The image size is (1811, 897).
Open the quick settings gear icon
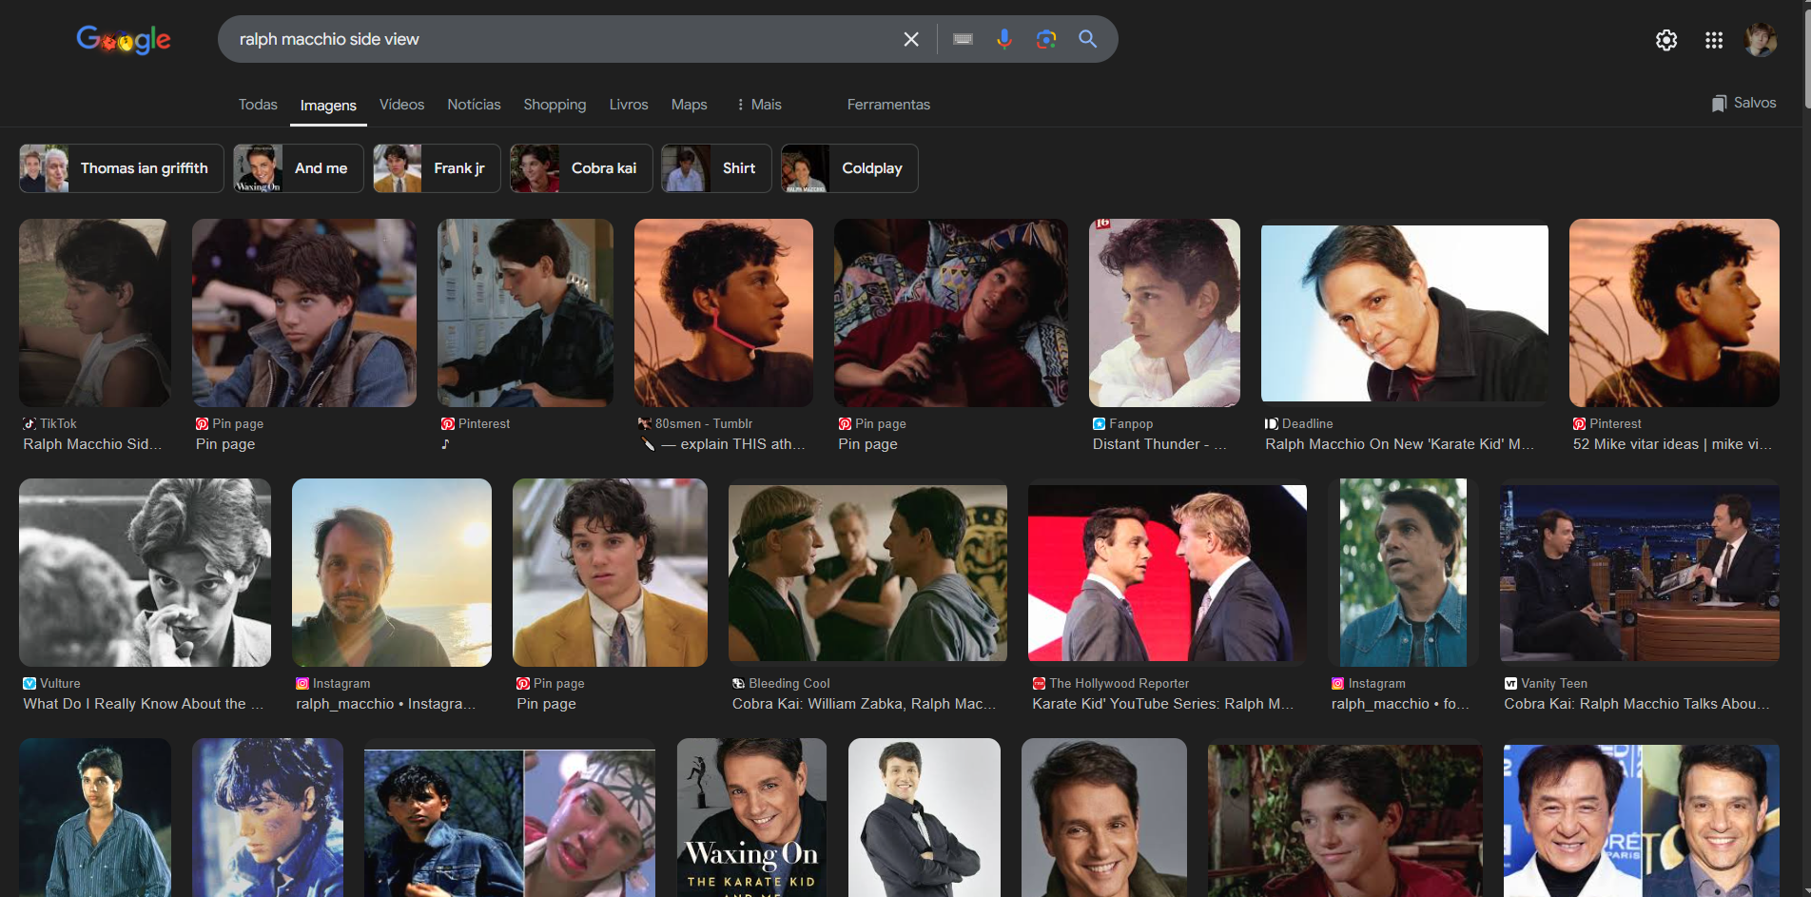coord(1665,40)
